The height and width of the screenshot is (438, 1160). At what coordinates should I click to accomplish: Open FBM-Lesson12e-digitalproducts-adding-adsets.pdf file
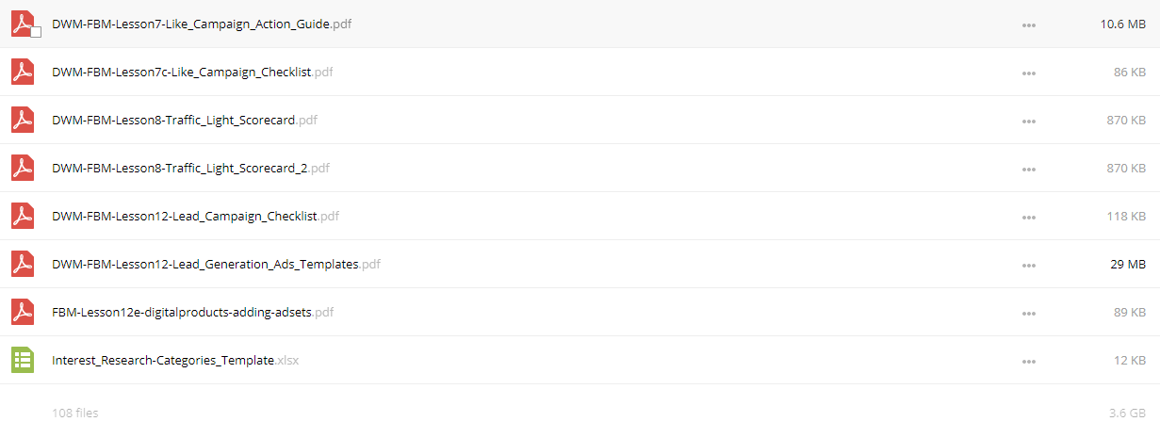[x=192, y=312]
